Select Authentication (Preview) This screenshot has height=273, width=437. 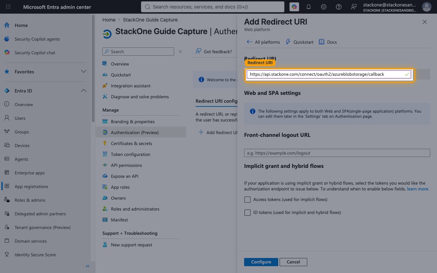point(141,132)
